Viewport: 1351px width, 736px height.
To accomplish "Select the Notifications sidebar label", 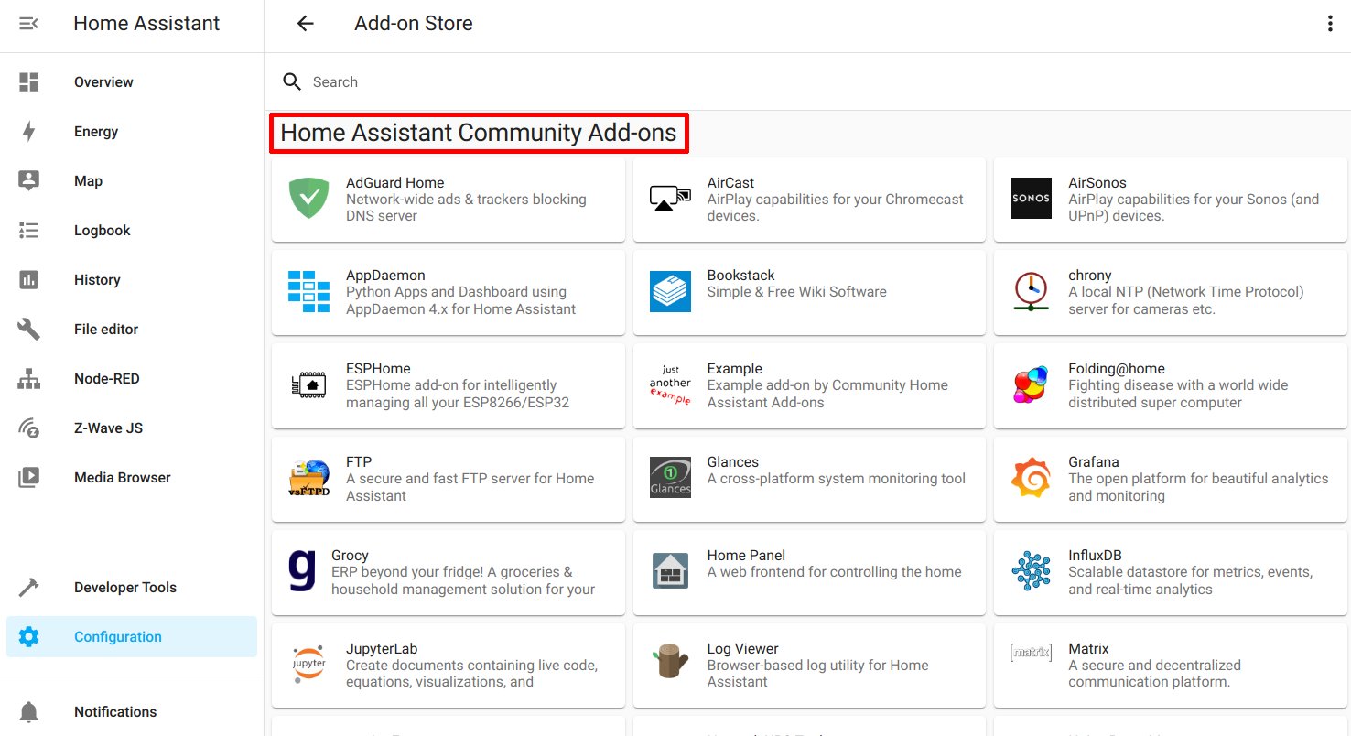I will (115, 712).
